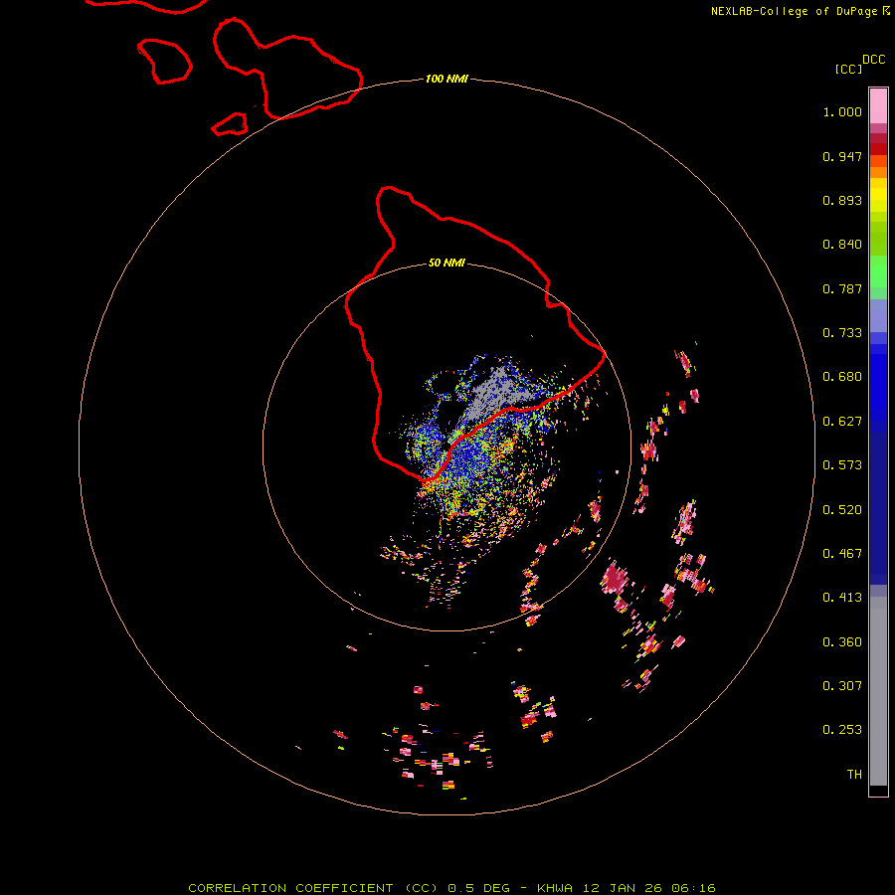Click the 0.947 color scale value
The width and height of the screenshot is (895, 895).
tap(842, 156)
